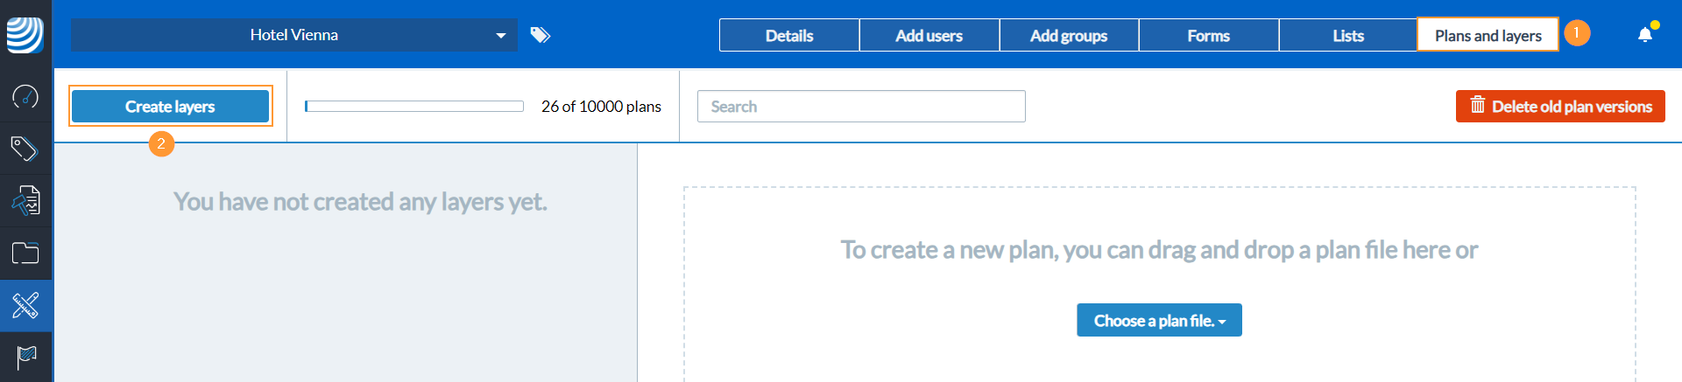Click the Create layers button
1682x382 pixels.
(x=170, y=107)
